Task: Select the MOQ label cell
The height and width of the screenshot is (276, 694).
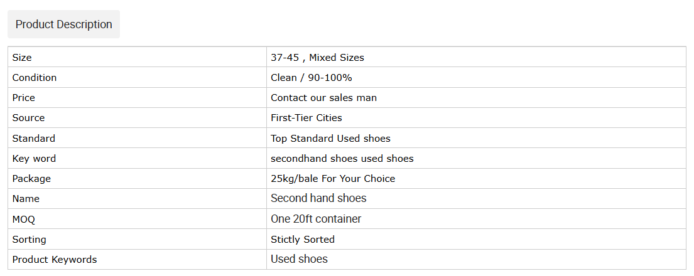Action: click(137, 219)
